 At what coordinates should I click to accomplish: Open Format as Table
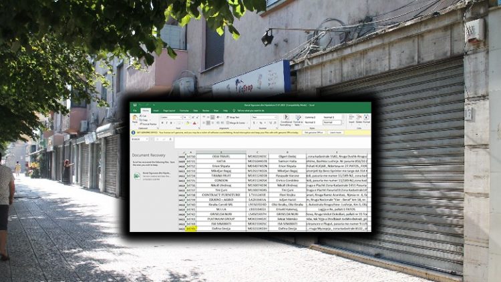pyautogui.click(x=298, y=120)
